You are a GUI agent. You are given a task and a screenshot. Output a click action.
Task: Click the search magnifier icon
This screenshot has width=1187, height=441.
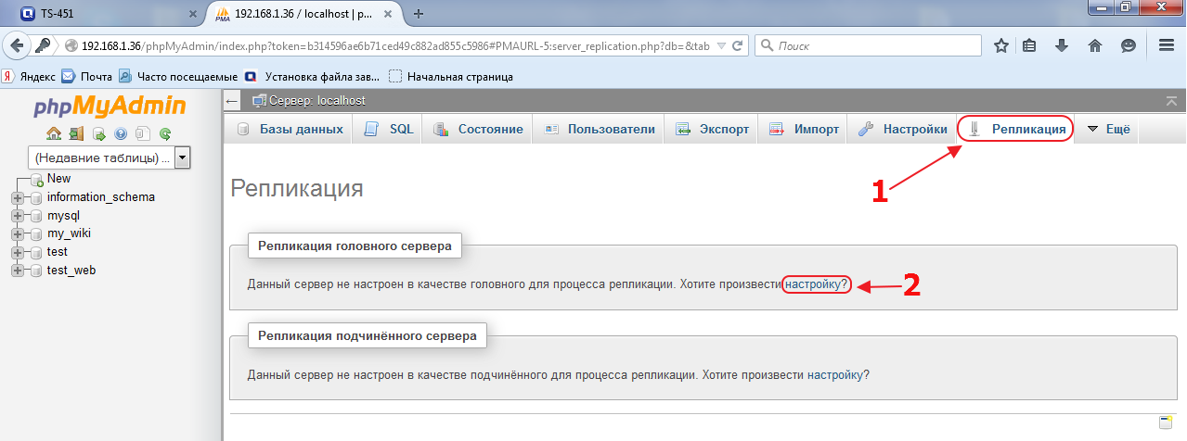click(x=767, y=45)
